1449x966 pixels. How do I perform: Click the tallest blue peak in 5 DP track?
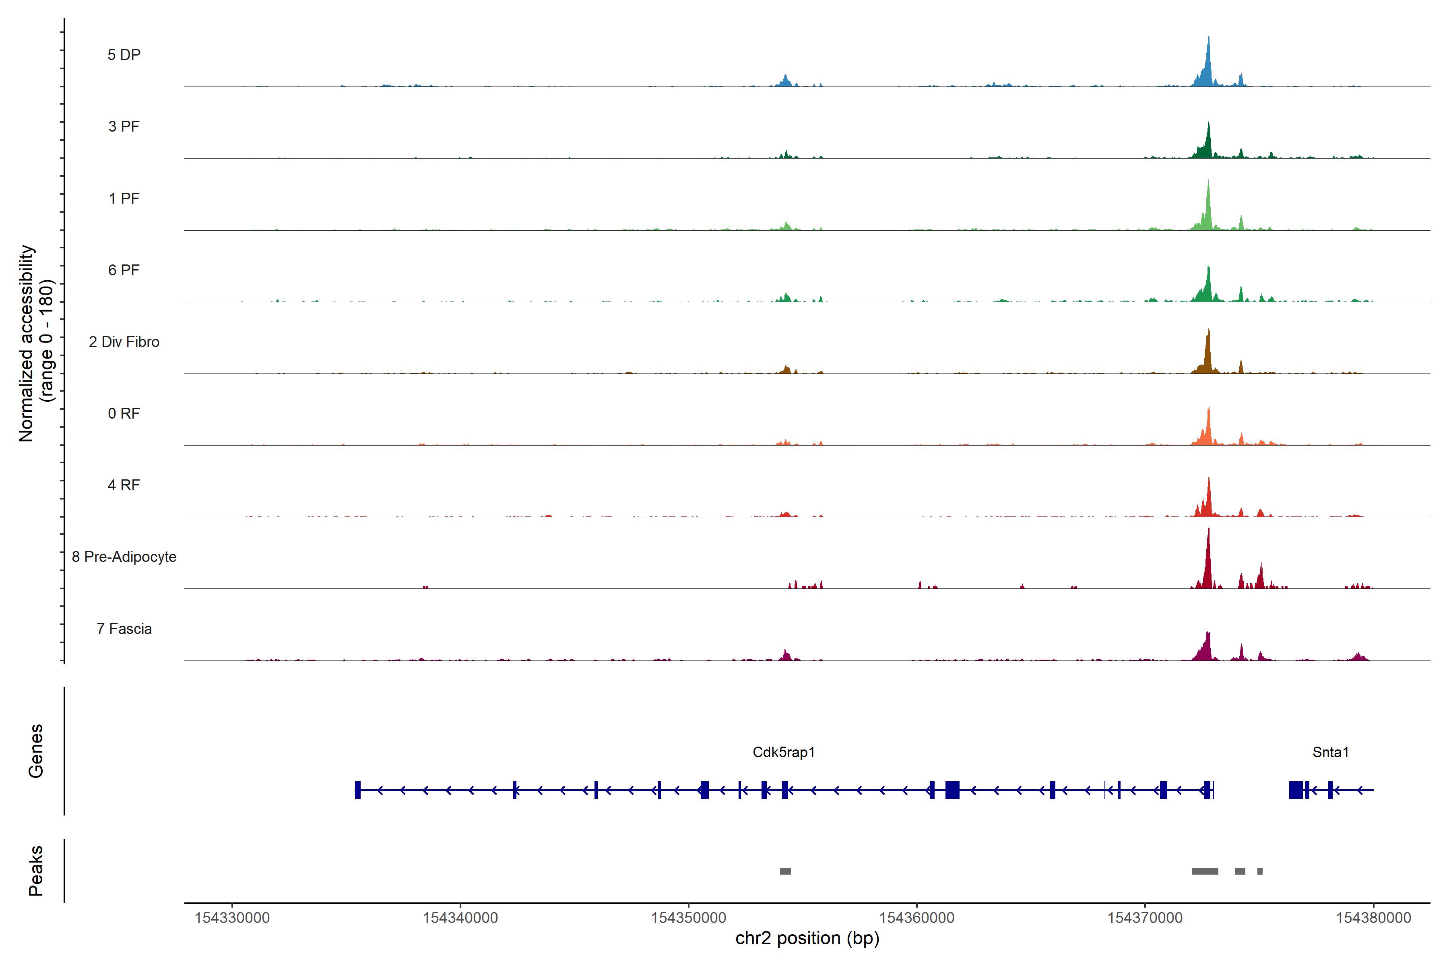(x=1208, y=62)
